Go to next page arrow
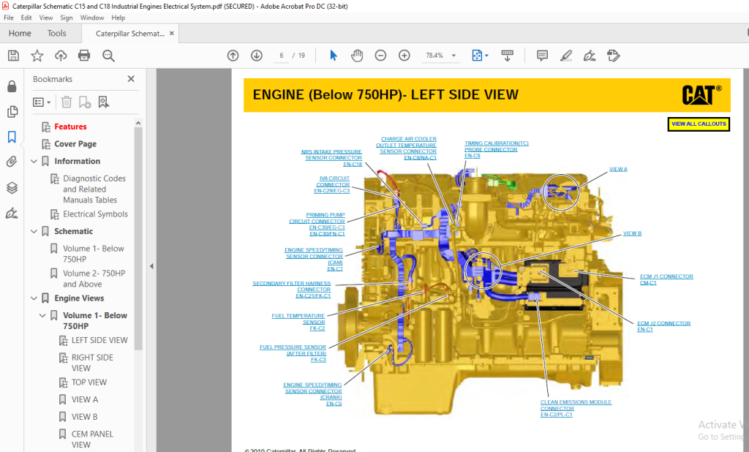This screenshot has height=452, width=749. [257, 56]
